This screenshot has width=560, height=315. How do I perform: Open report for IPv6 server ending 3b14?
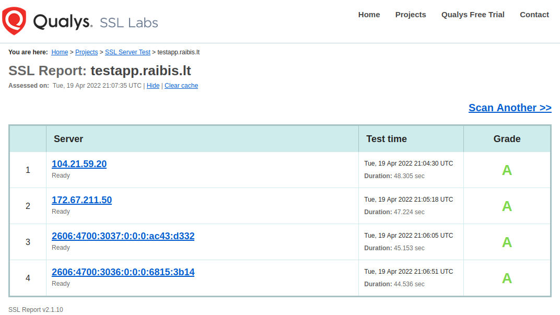[x=123, y=272]
